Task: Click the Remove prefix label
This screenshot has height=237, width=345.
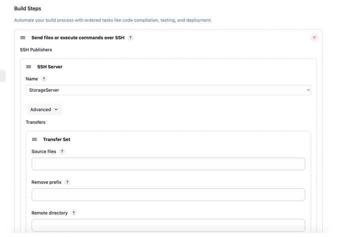Action: click(46, 182)
